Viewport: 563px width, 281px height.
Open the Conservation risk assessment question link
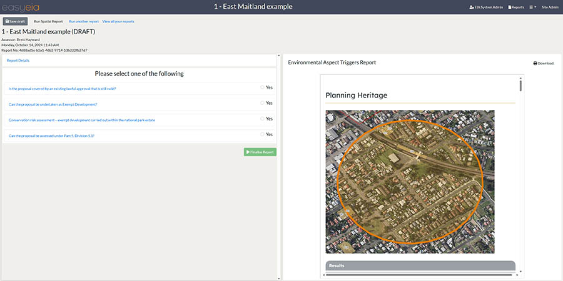(82, 120)
